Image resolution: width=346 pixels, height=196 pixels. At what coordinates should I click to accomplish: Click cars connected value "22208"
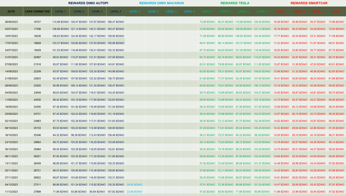[37, 71]
